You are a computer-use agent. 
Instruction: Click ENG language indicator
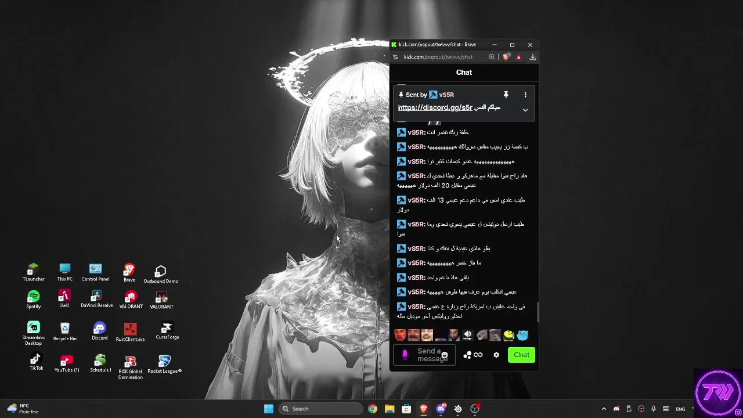pos(680,409)
